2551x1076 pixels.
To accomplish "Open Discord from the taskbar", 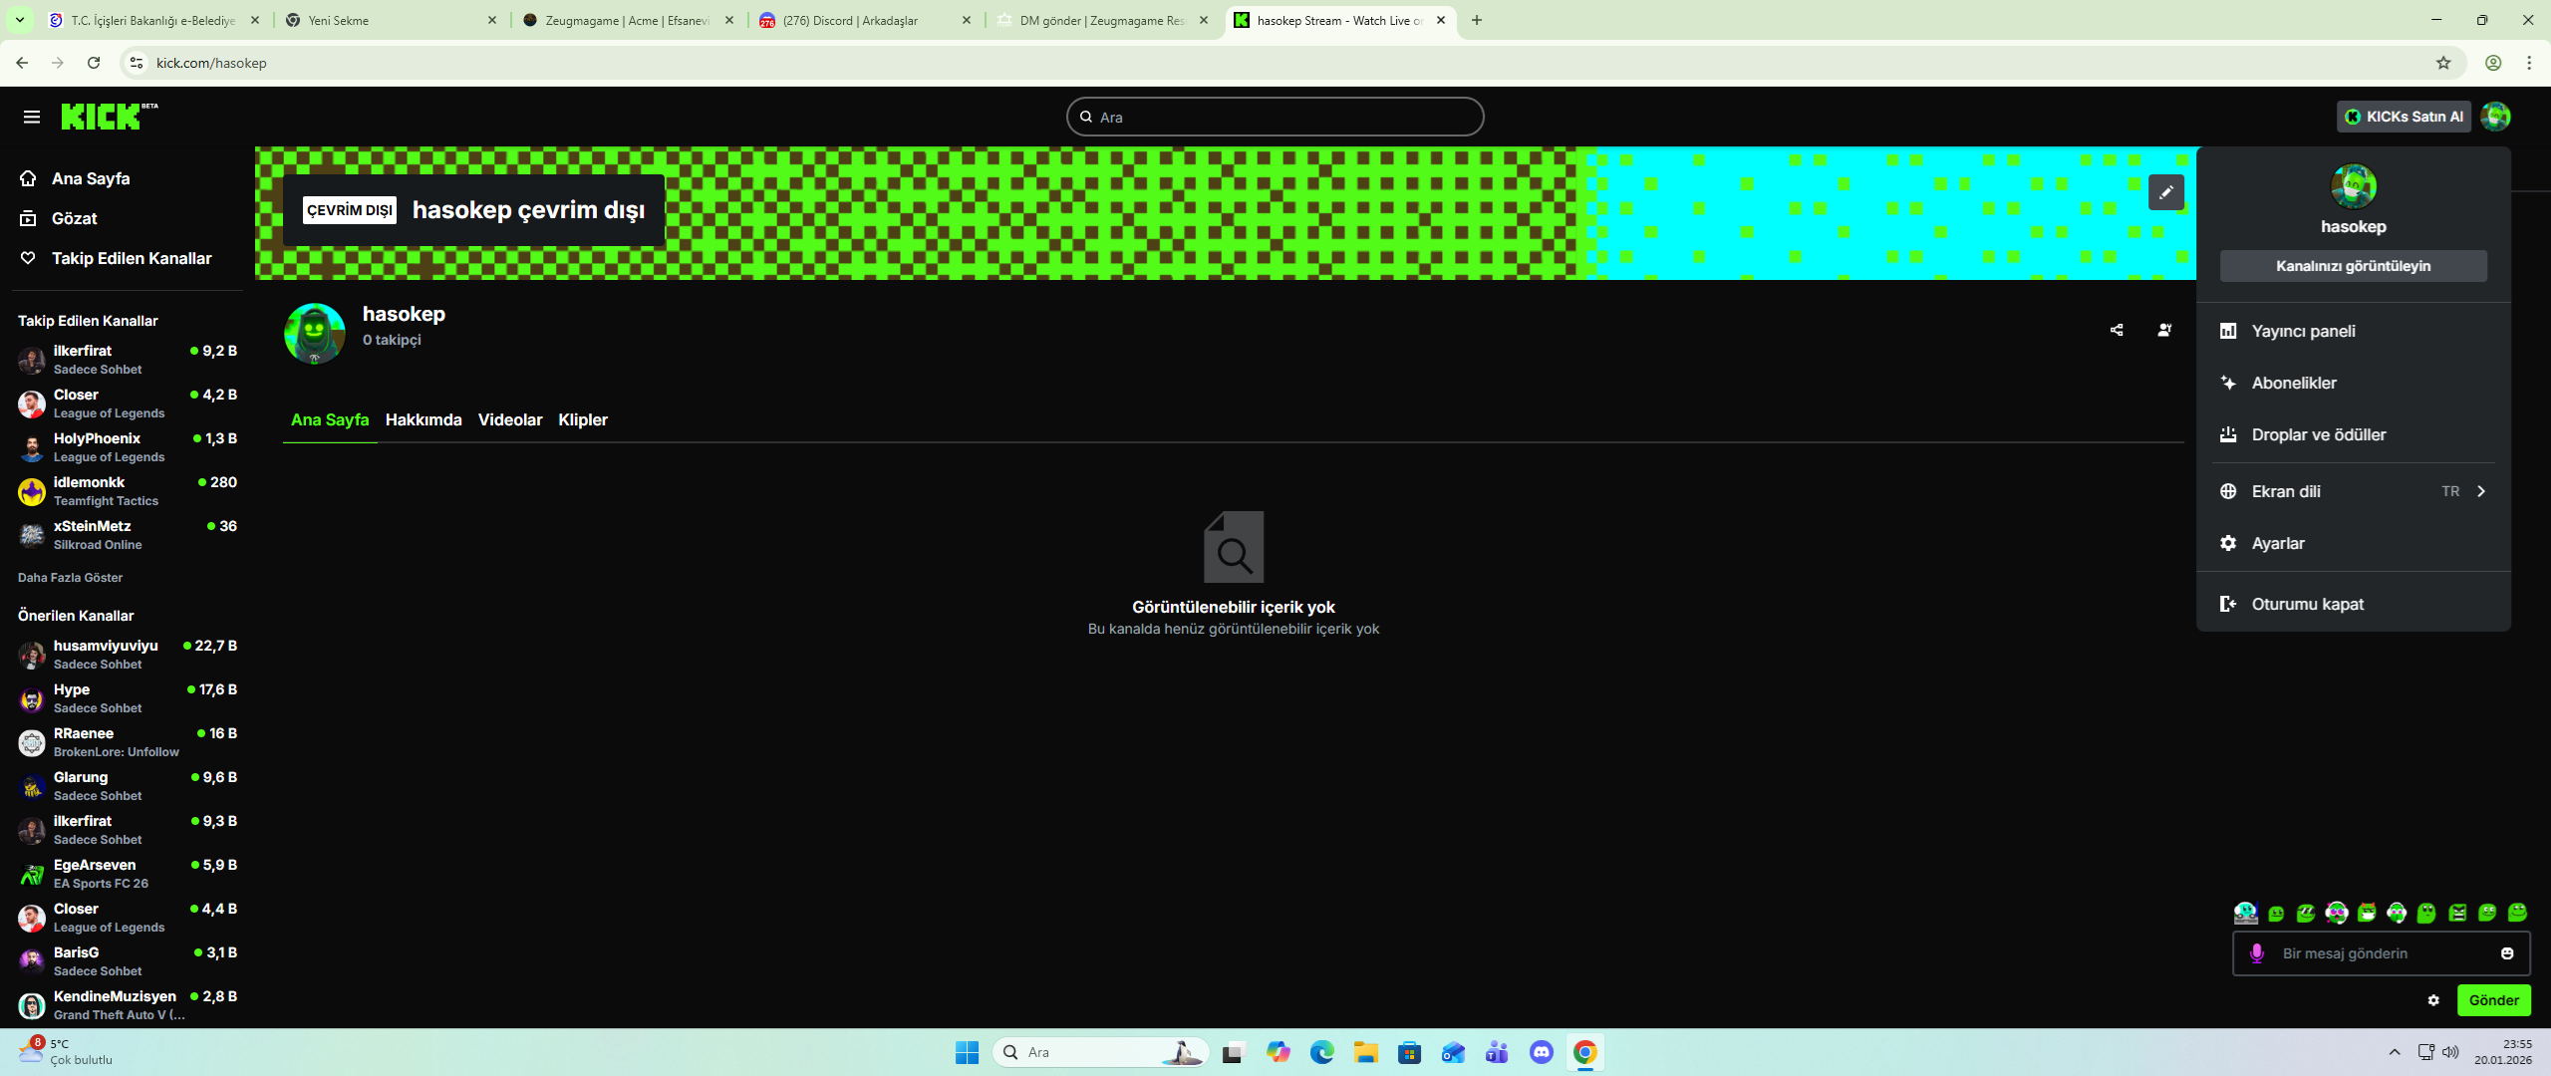I will (x=1541, y=1052).
